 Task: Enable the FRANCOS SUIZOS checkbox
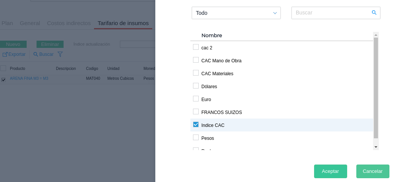coord(196,112)
